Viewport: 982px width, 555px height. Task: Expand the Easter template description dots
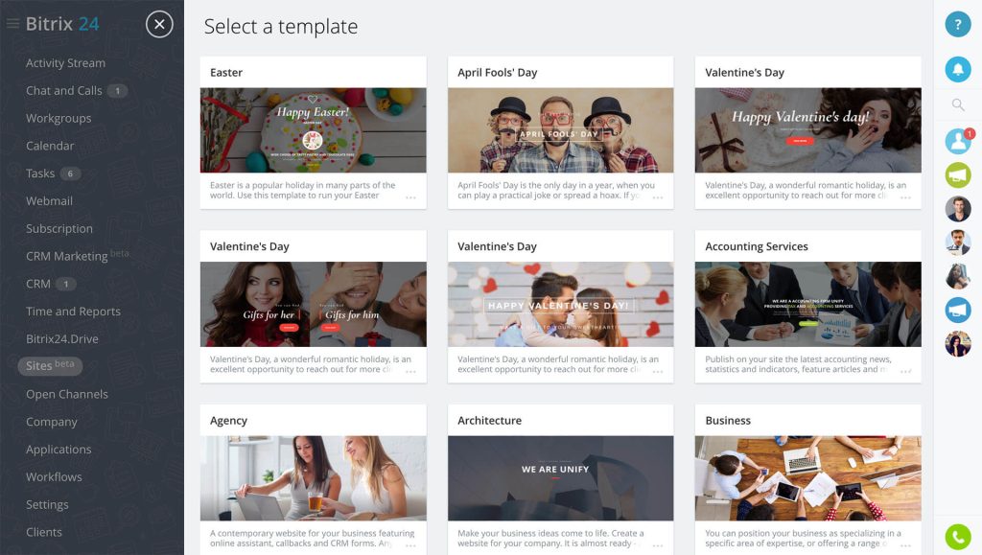pyautogui.click(x=410, y=197)
